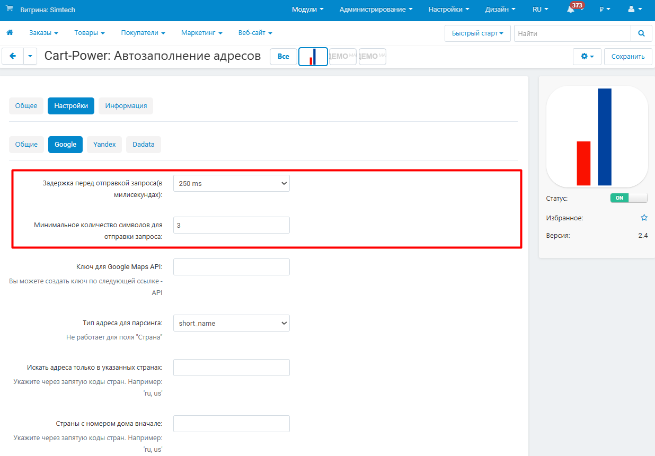Screen dimensions: 655x456
Task: Go back with the left arrow button
Action: coord(13,56)
